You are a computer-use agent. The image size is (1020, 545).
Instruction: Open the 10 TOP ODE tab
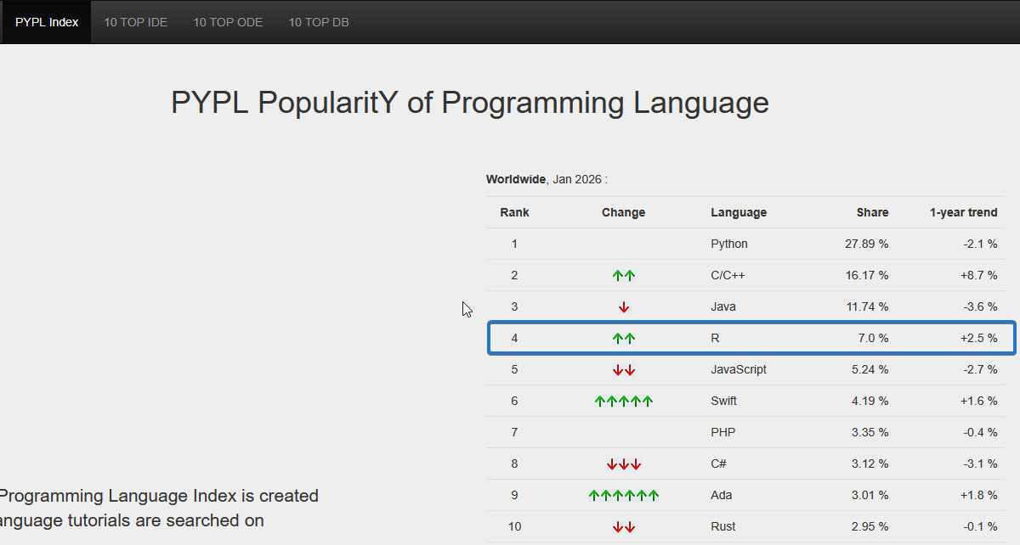click(x=228, y=22)
